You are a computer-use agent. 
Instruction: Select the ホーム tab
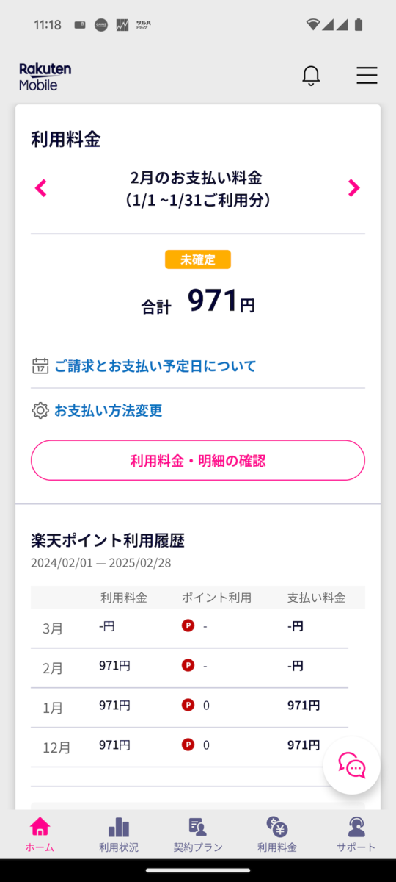click(x=40, y=835)
